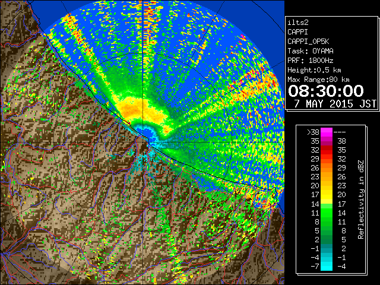This screenshot has width=380, height=285.
Task: Click the 'CAPPI_0P5K' text
Action: coord(308,42)
